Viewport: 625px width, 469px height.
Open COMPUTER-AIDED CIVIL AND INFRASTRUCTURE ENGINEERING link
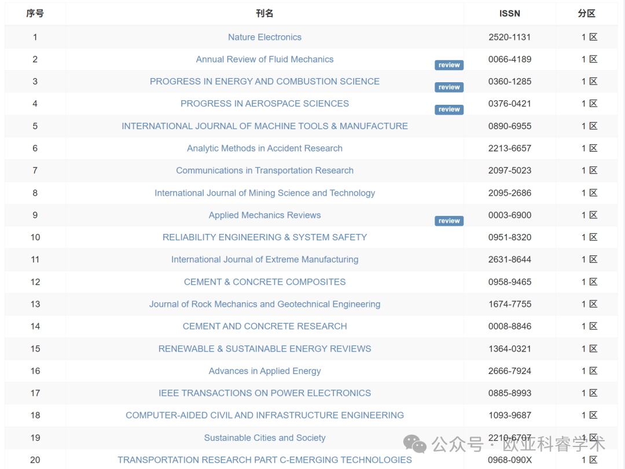(264, 416)
